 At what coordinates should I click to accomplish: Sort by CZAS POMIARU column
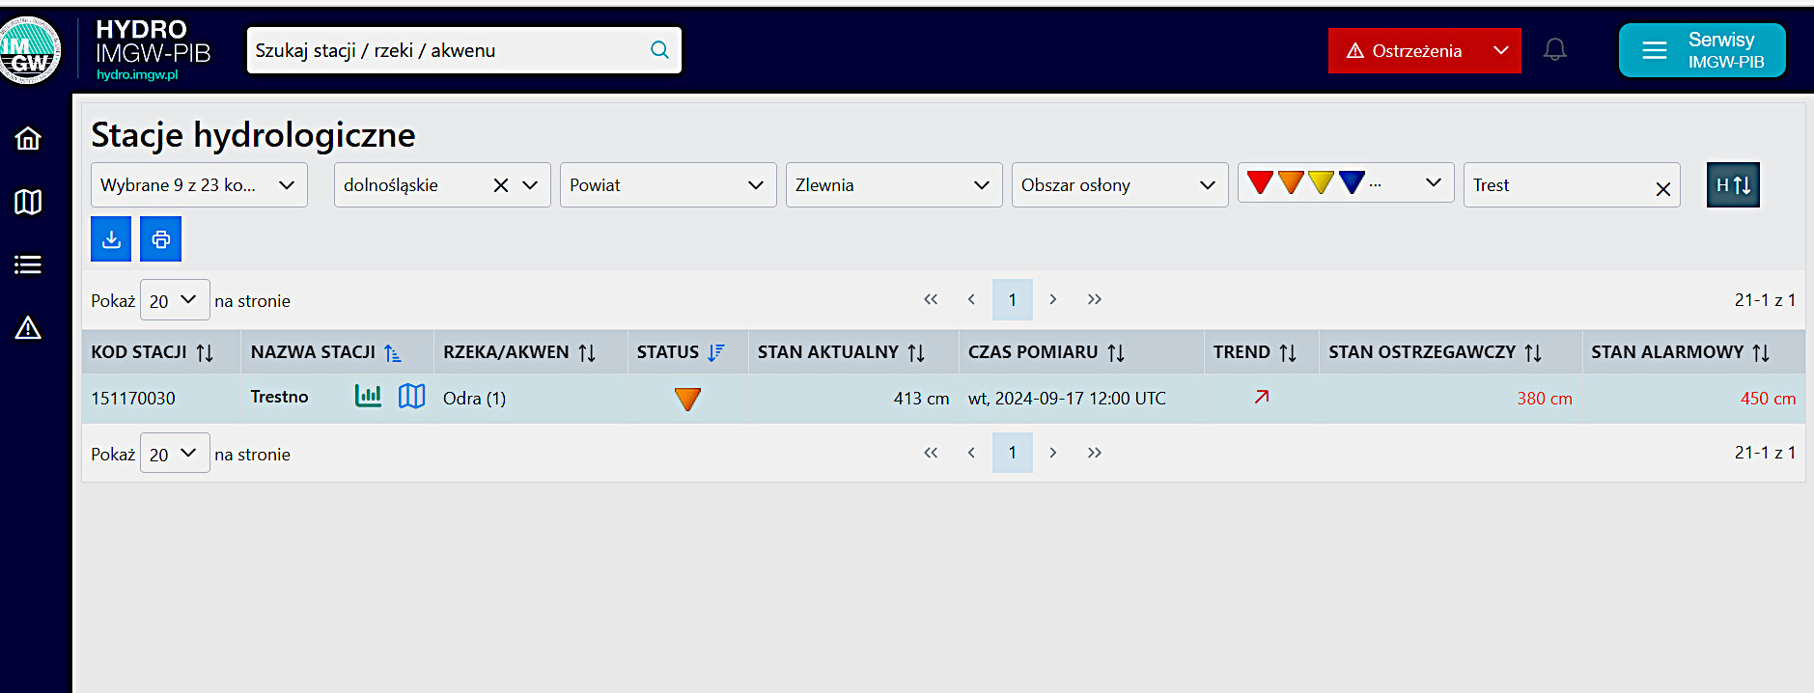1116,353
